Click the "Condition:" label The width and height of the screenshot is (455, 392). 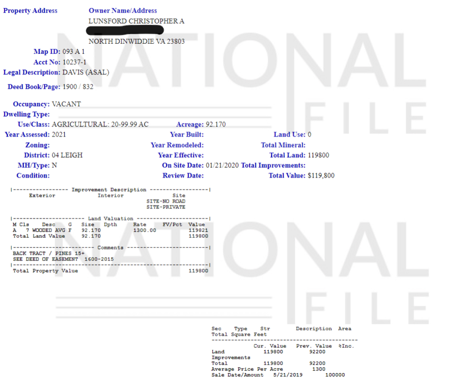click(33, 176)
